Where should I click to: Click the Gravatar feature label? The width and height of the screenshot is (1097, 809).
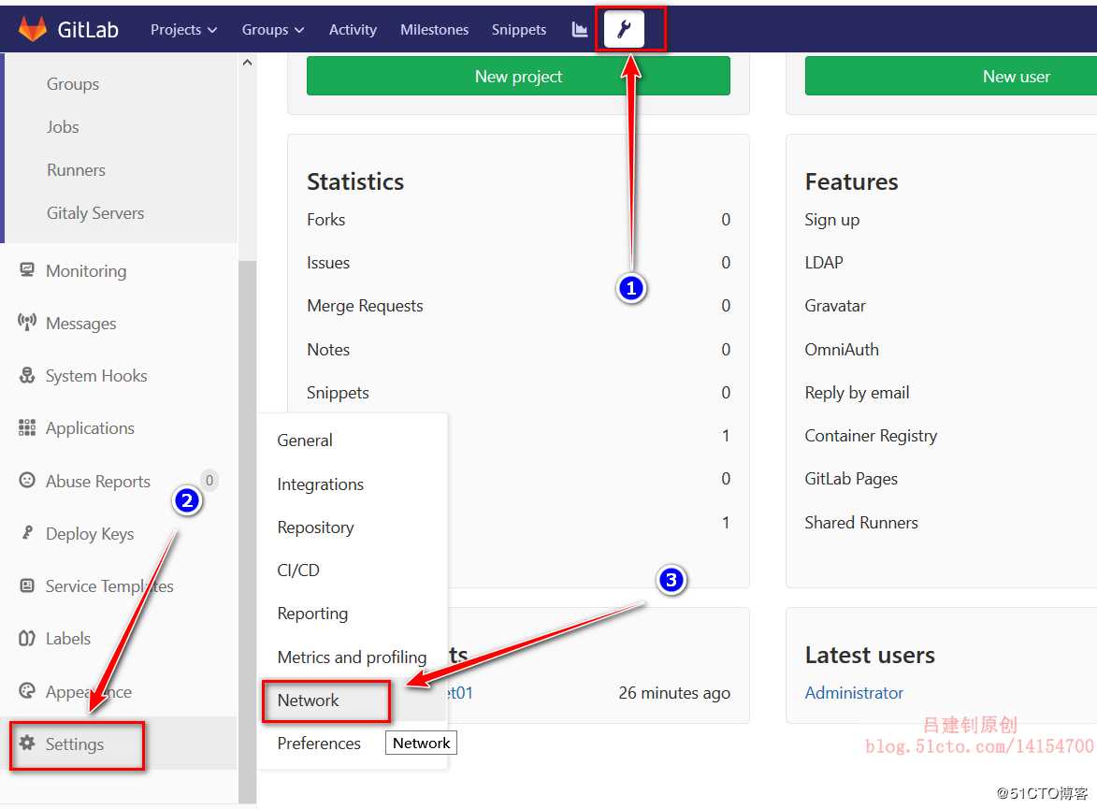point(834,306)
